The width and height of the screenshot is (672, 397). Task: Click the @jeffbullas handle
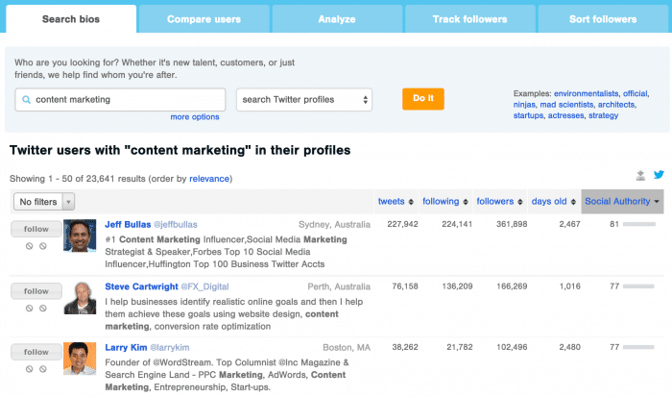pos(176,225)
